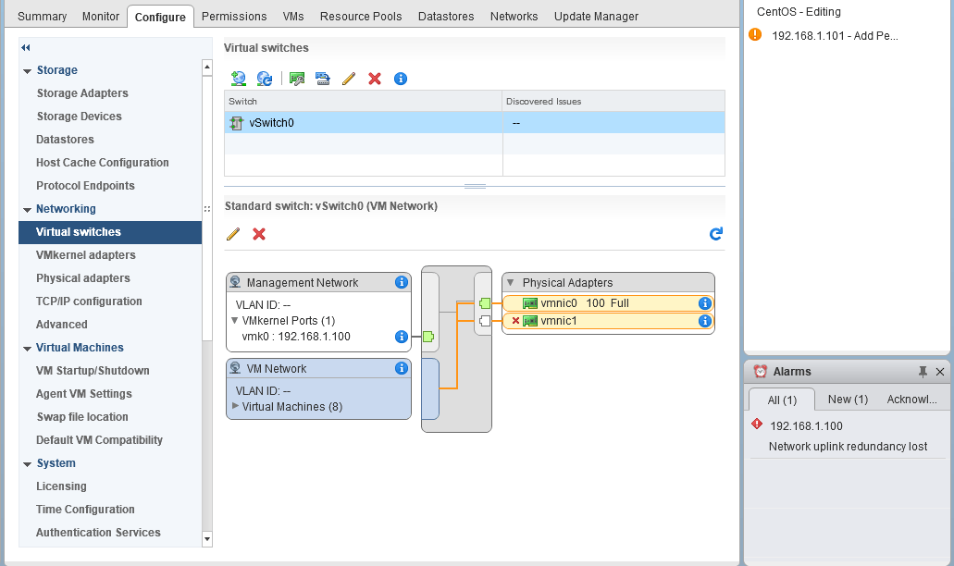This screenshot has height=566, width=954.
Task: Open the 192.168.1.100 uplink redundancy alarm
Action: point(808,426)
